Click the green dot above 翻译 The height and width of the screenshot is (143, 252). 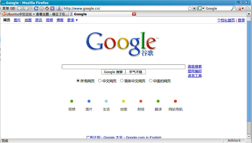tap(158, 101)
